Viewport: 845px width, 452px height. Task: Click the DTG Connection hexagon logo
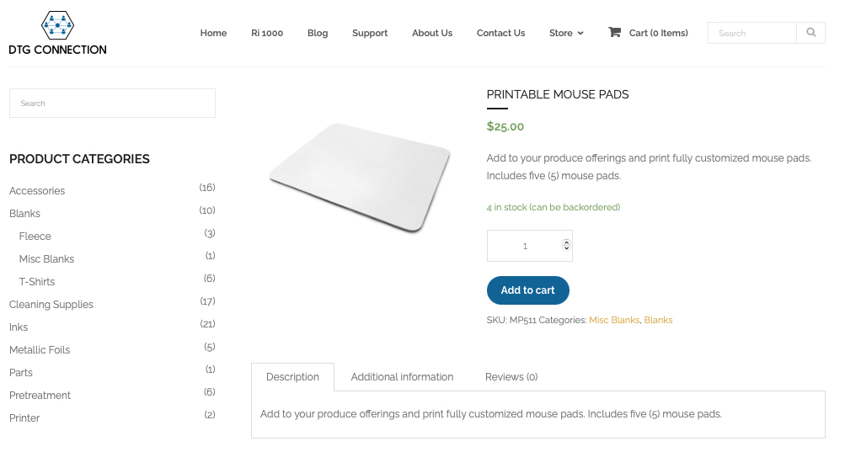click(x=57, y=25)
